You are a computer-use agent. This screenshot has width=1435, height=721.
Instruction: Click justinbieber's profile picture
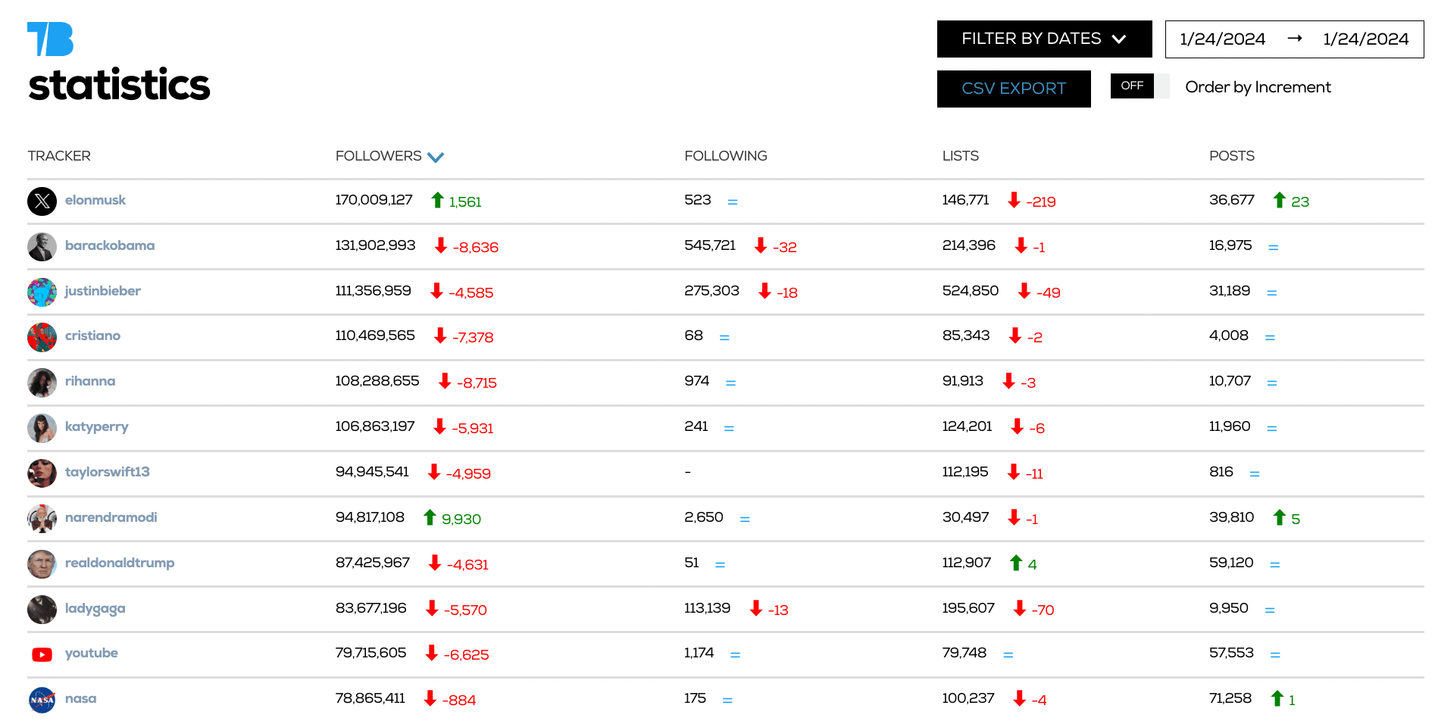(x=42, y=292)
